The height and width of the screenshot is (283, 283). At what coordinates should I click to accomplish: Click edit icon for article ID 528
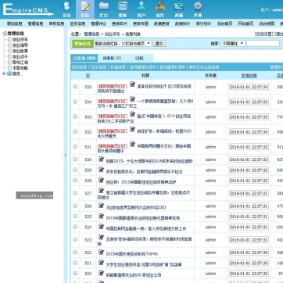click(x=101, y=180)
